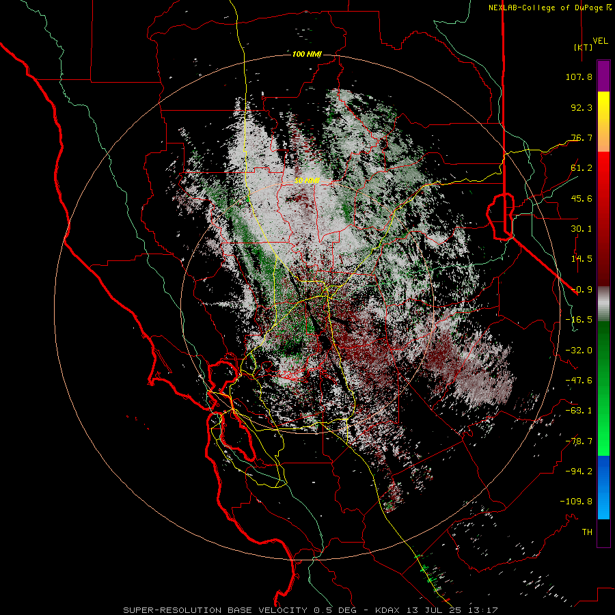Click the 45.6 velocity scale value

pos(582,198)
